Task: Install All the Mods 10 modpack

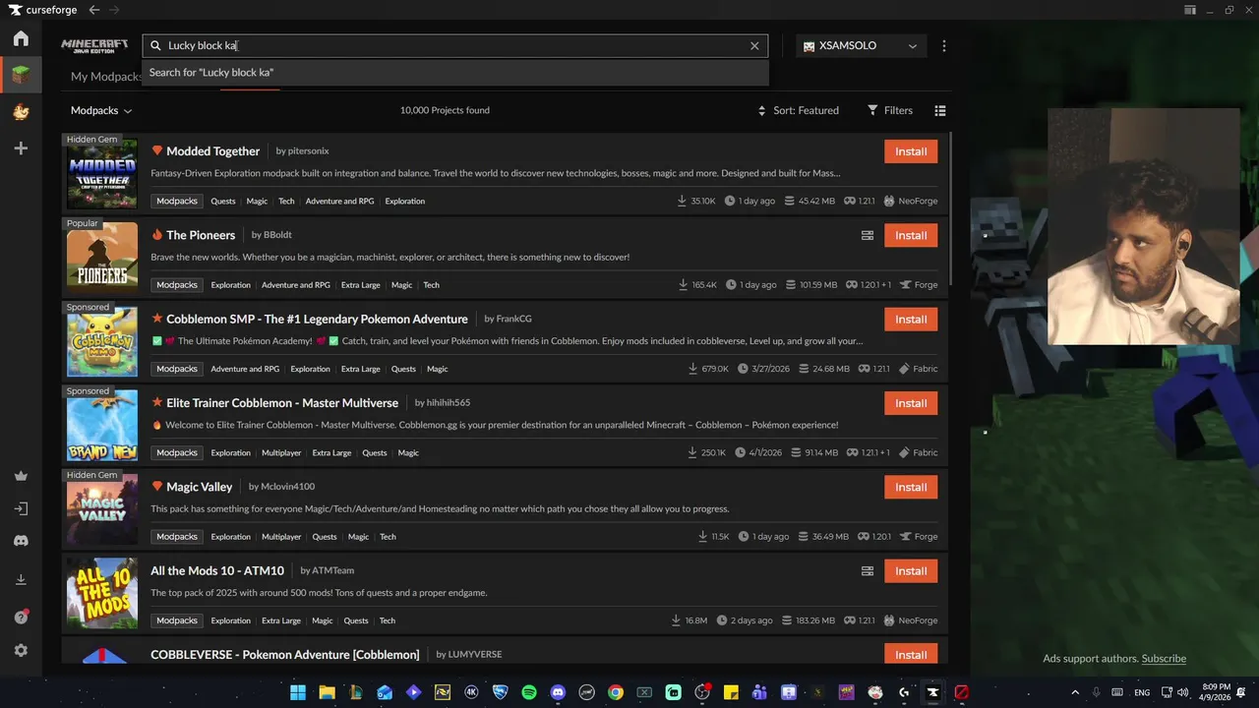Action: [x=911, y=570]
